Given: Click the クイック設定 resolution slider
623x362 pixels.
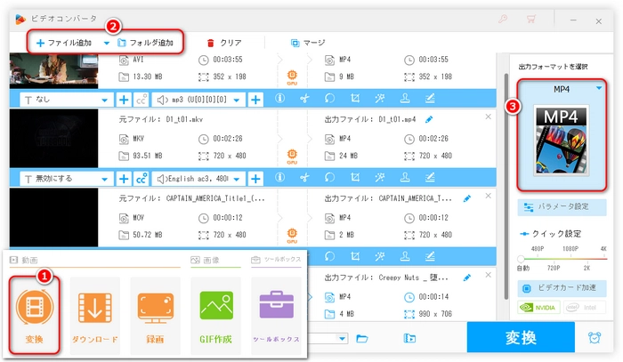Looking at the screenshot, I should point(562,258).
